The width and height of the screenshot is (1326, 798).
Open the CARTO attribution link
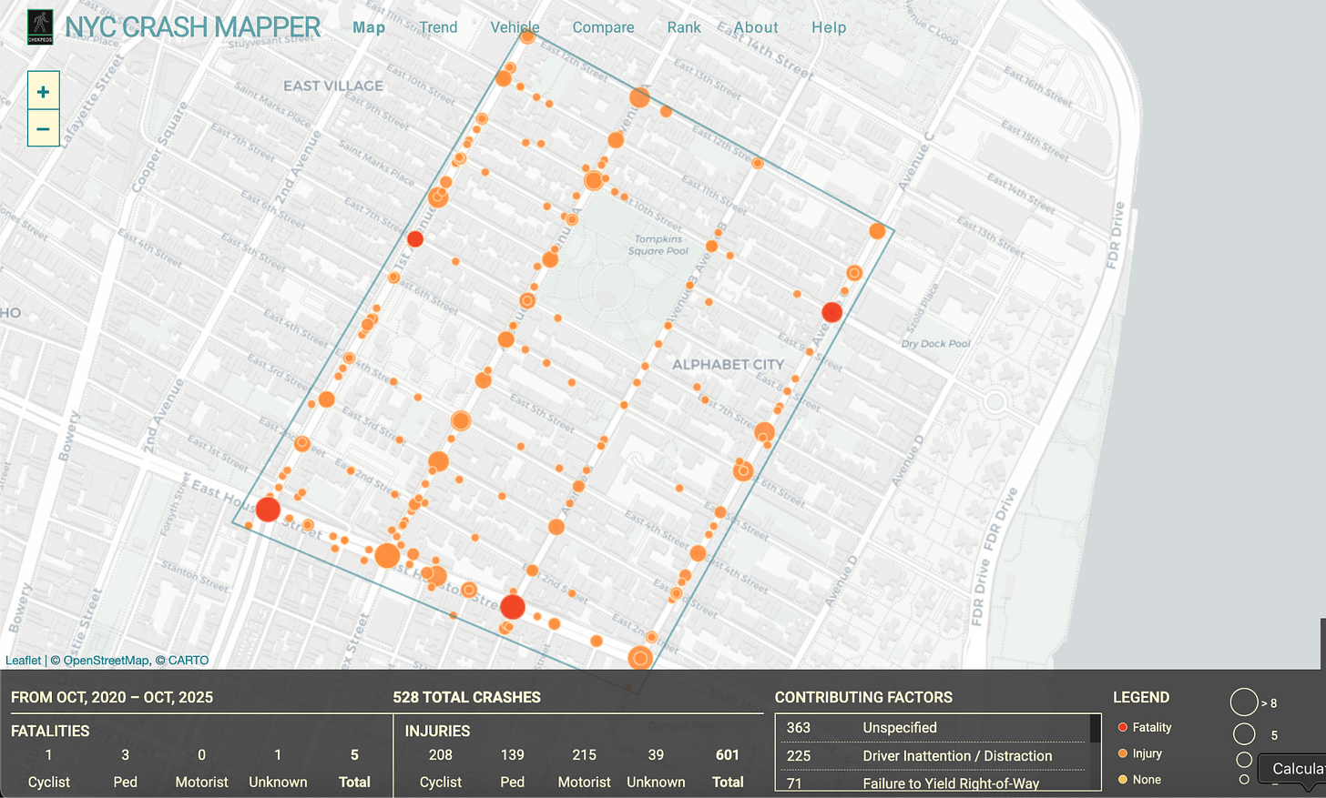pos(189,661)
